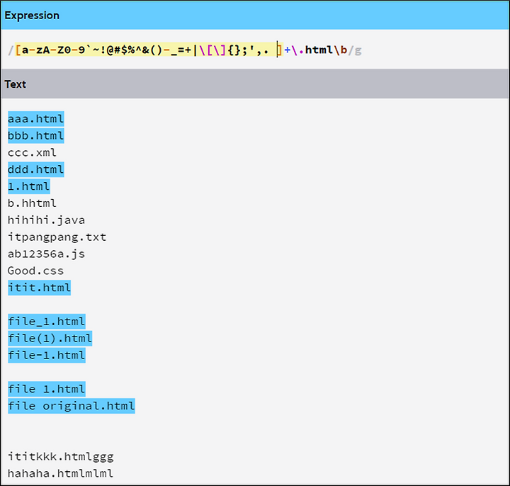Image resolution: width=510 pixels, height=486 pixels.
Task: Click the Text section header
Action: pos(255,84)
